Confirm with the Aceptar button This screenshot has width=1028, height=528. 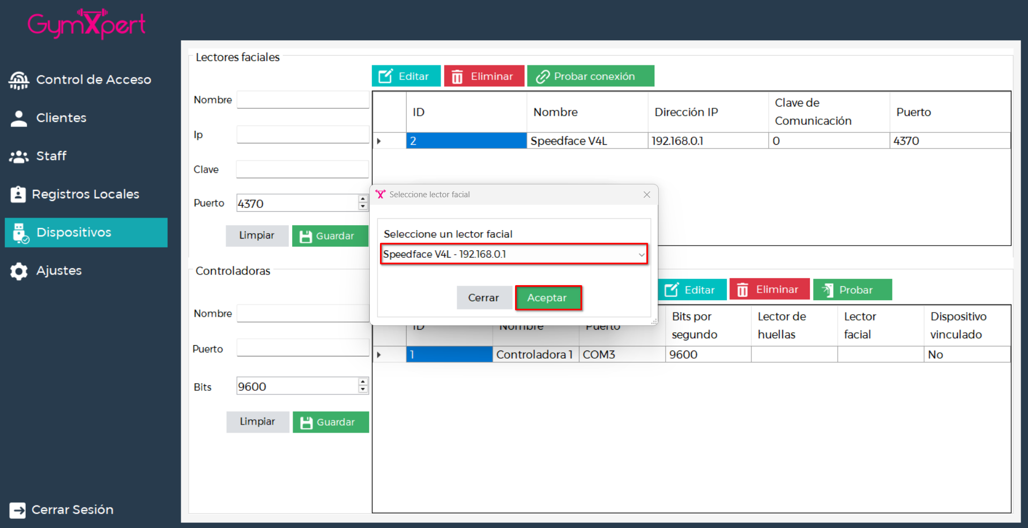(548, 298)
